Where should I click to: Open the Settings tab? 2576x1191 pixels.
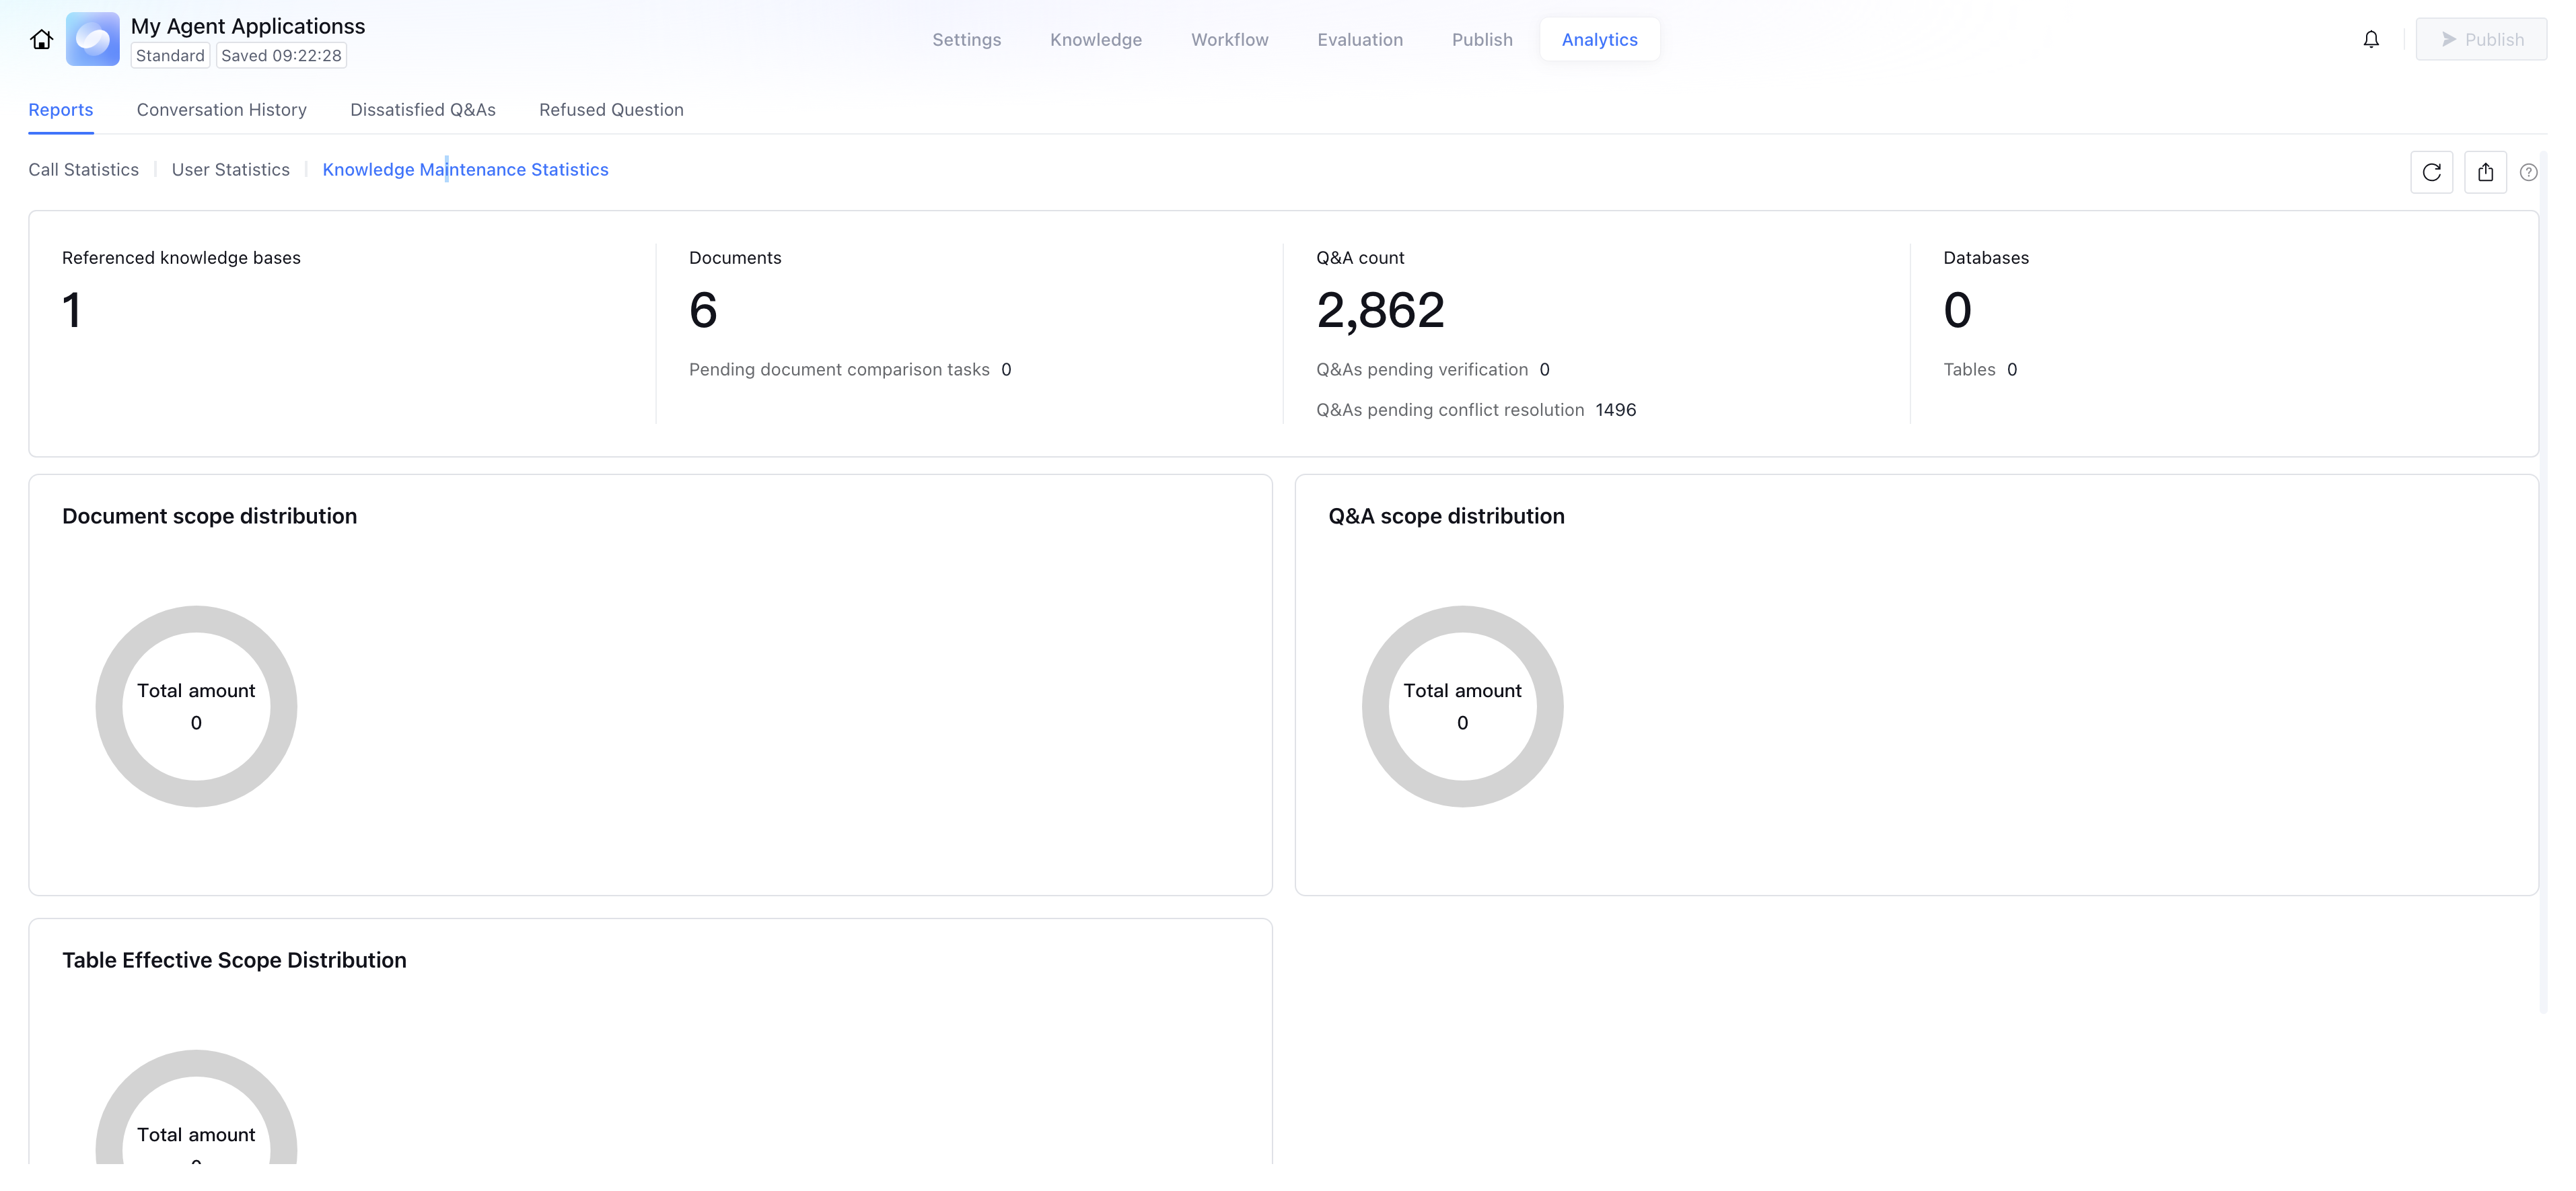click(x=966, y=40)
